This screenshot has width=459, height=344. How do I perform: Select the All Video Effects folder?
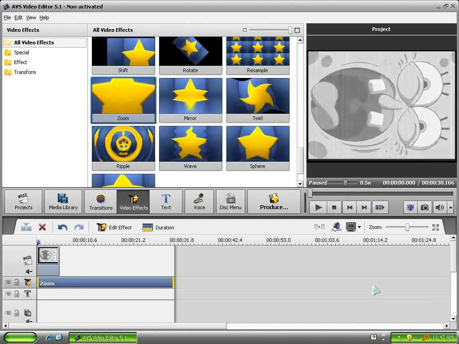click(x=45, y=43)
